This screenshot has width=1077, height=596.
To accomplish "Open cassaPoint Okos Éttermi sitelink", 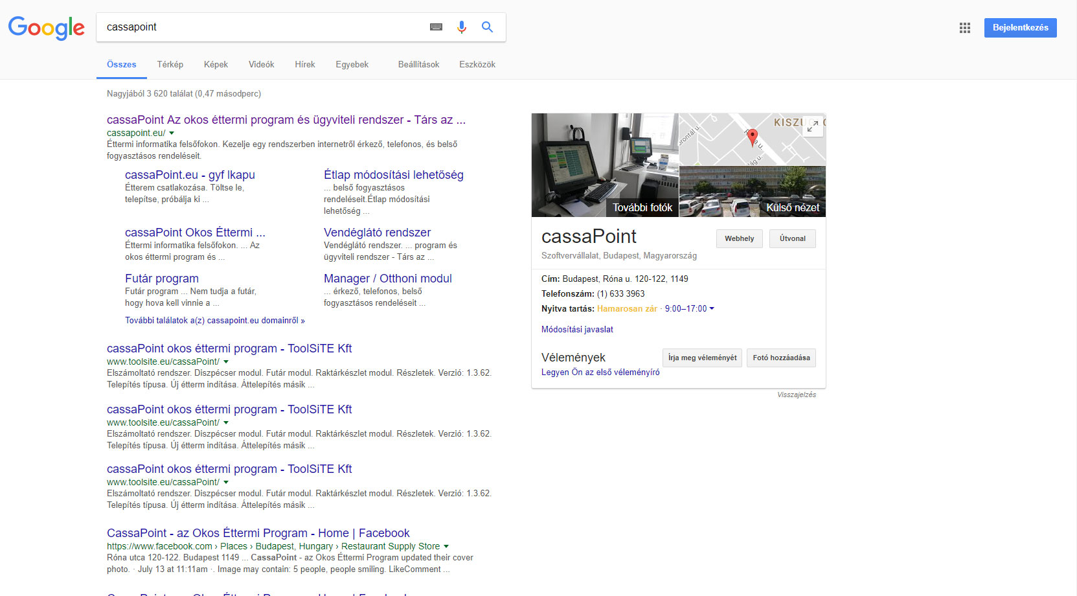I will tap(195, 233).
